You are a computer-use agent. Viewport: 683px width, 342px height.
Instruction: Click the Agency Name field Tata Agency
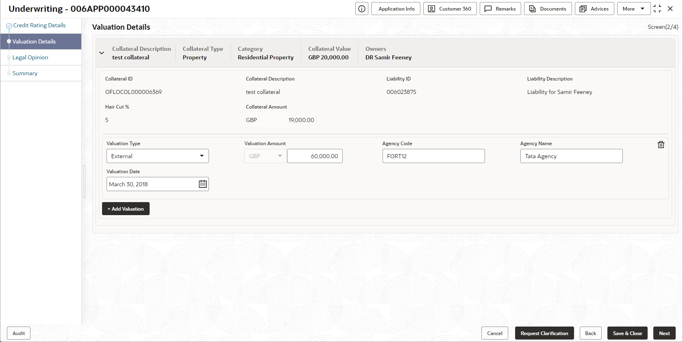point(571,156)
